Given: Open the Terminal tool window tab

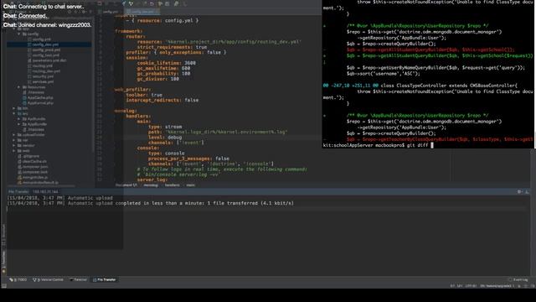Looking at the screenshot, I should [x=78, y=279].
